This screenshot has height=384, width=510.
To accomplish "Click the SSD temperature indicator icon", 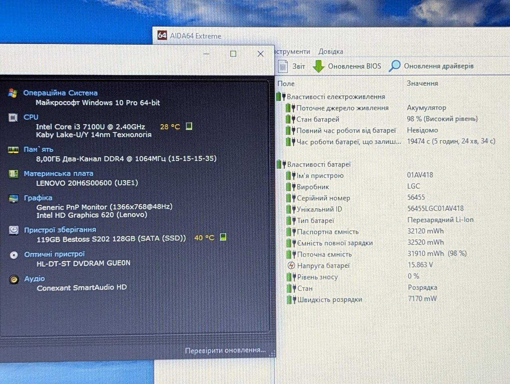I will click(223, 237).
